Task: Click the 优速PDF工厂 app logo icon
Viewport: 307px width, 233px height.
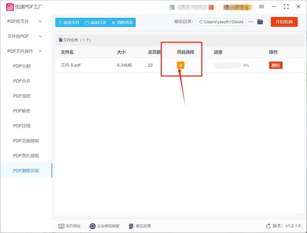Action: pyautogui.click(x=9, y=7)
